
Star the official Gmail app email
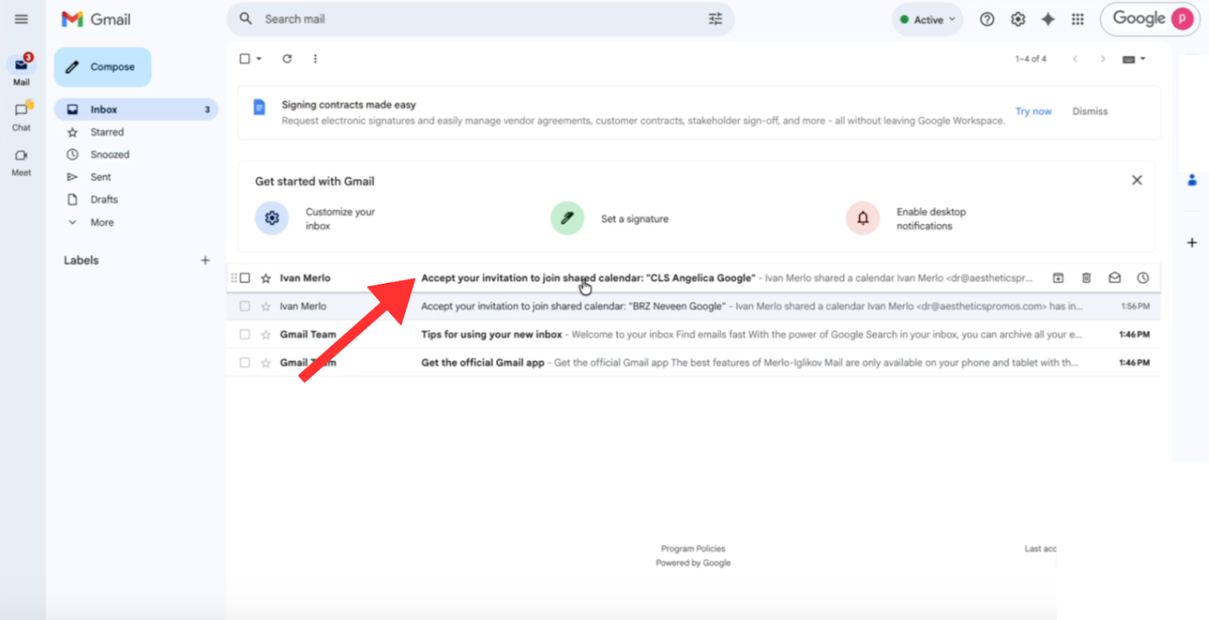266,363
